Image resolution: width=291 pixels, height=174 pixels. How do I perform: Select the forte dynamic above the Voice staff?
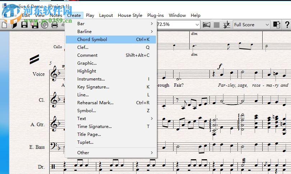point(220,66)
